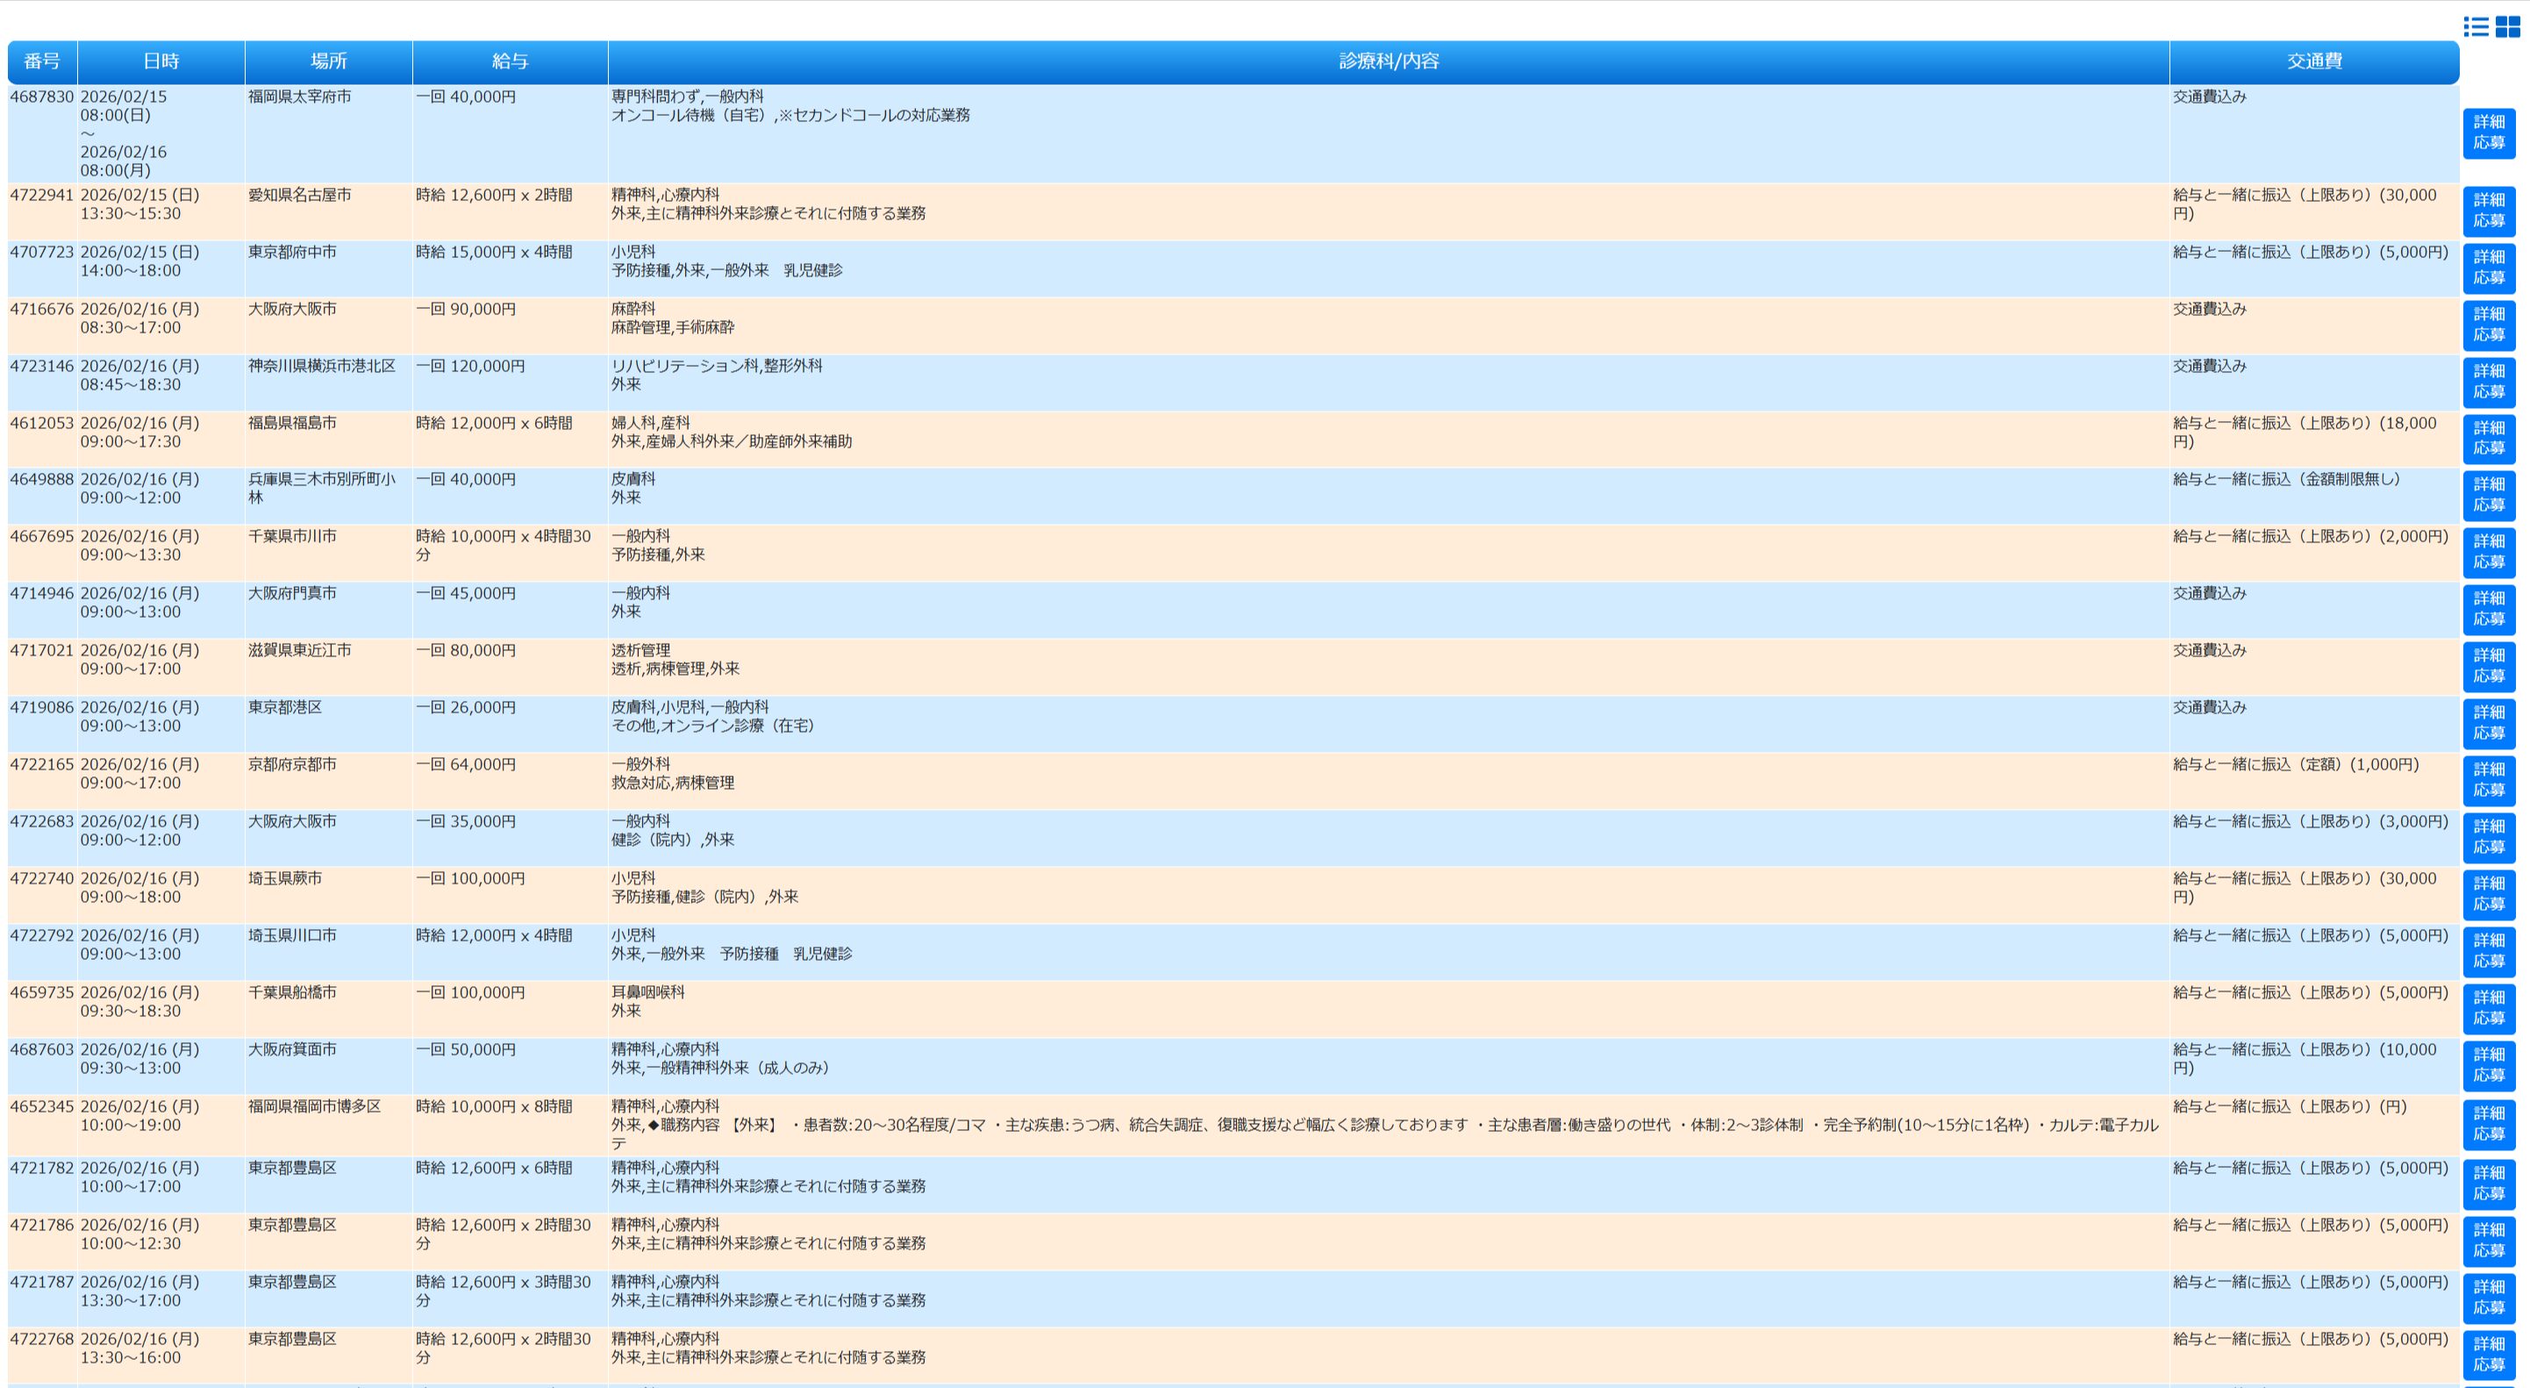Switch to grid view icon
Viewport: 2530px width, 1388px height.
coord(2507,26)
